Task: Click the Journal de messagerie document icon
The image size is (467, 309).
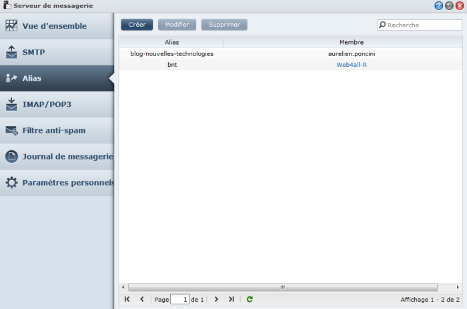Action: (x=11, y=156)
